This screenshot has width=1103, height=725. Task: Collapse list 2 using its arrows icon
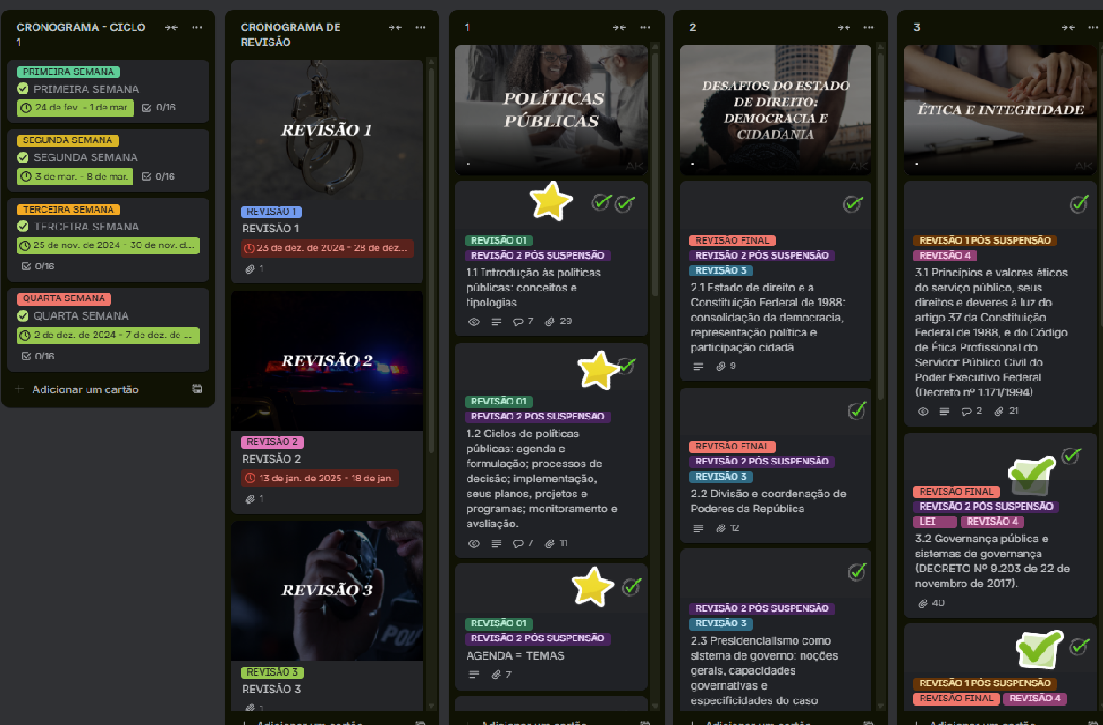pos(845,27)
